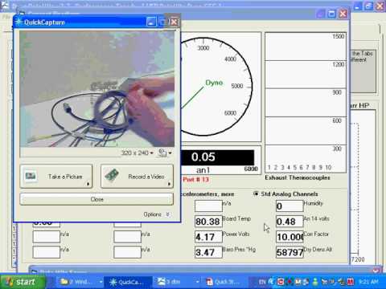Viewport: 386px width, 289px height.
Task: Expand the grouped dtm taskbar button arrow
Action: click(x=197, y=282)
